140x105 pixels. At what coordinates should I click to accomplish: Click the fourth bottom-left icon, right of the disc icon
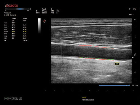17,99
